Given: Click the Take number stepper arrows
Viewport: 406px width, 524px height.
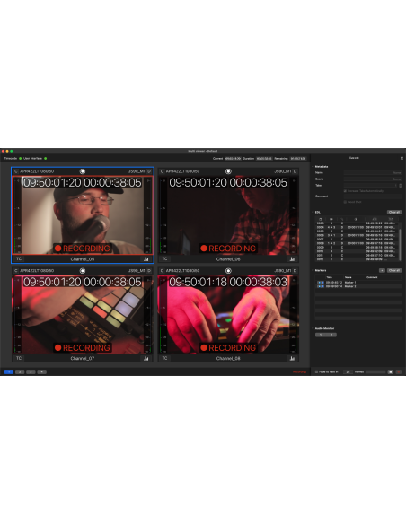Looking at the screenshot, I should (x=401, y=185).
